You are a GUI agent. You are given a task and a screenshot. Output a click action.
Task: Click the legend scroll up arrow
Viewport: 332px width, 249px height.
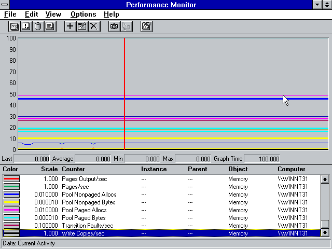pos(325,179)
